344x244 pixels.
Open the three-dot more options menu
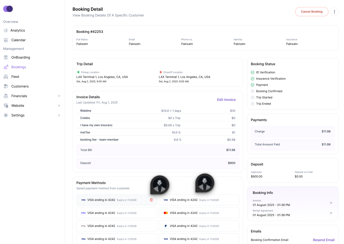click(x=334, y=11)
